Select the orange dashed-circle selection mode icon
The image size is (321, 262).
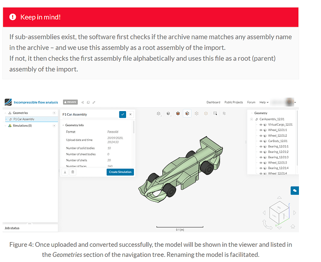[x=206, y=114]
